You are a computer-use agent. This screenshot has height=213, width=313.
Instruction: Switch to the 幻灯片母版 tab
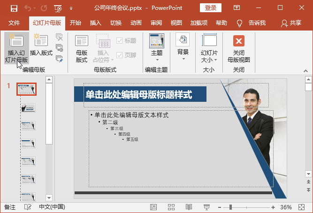47,23
